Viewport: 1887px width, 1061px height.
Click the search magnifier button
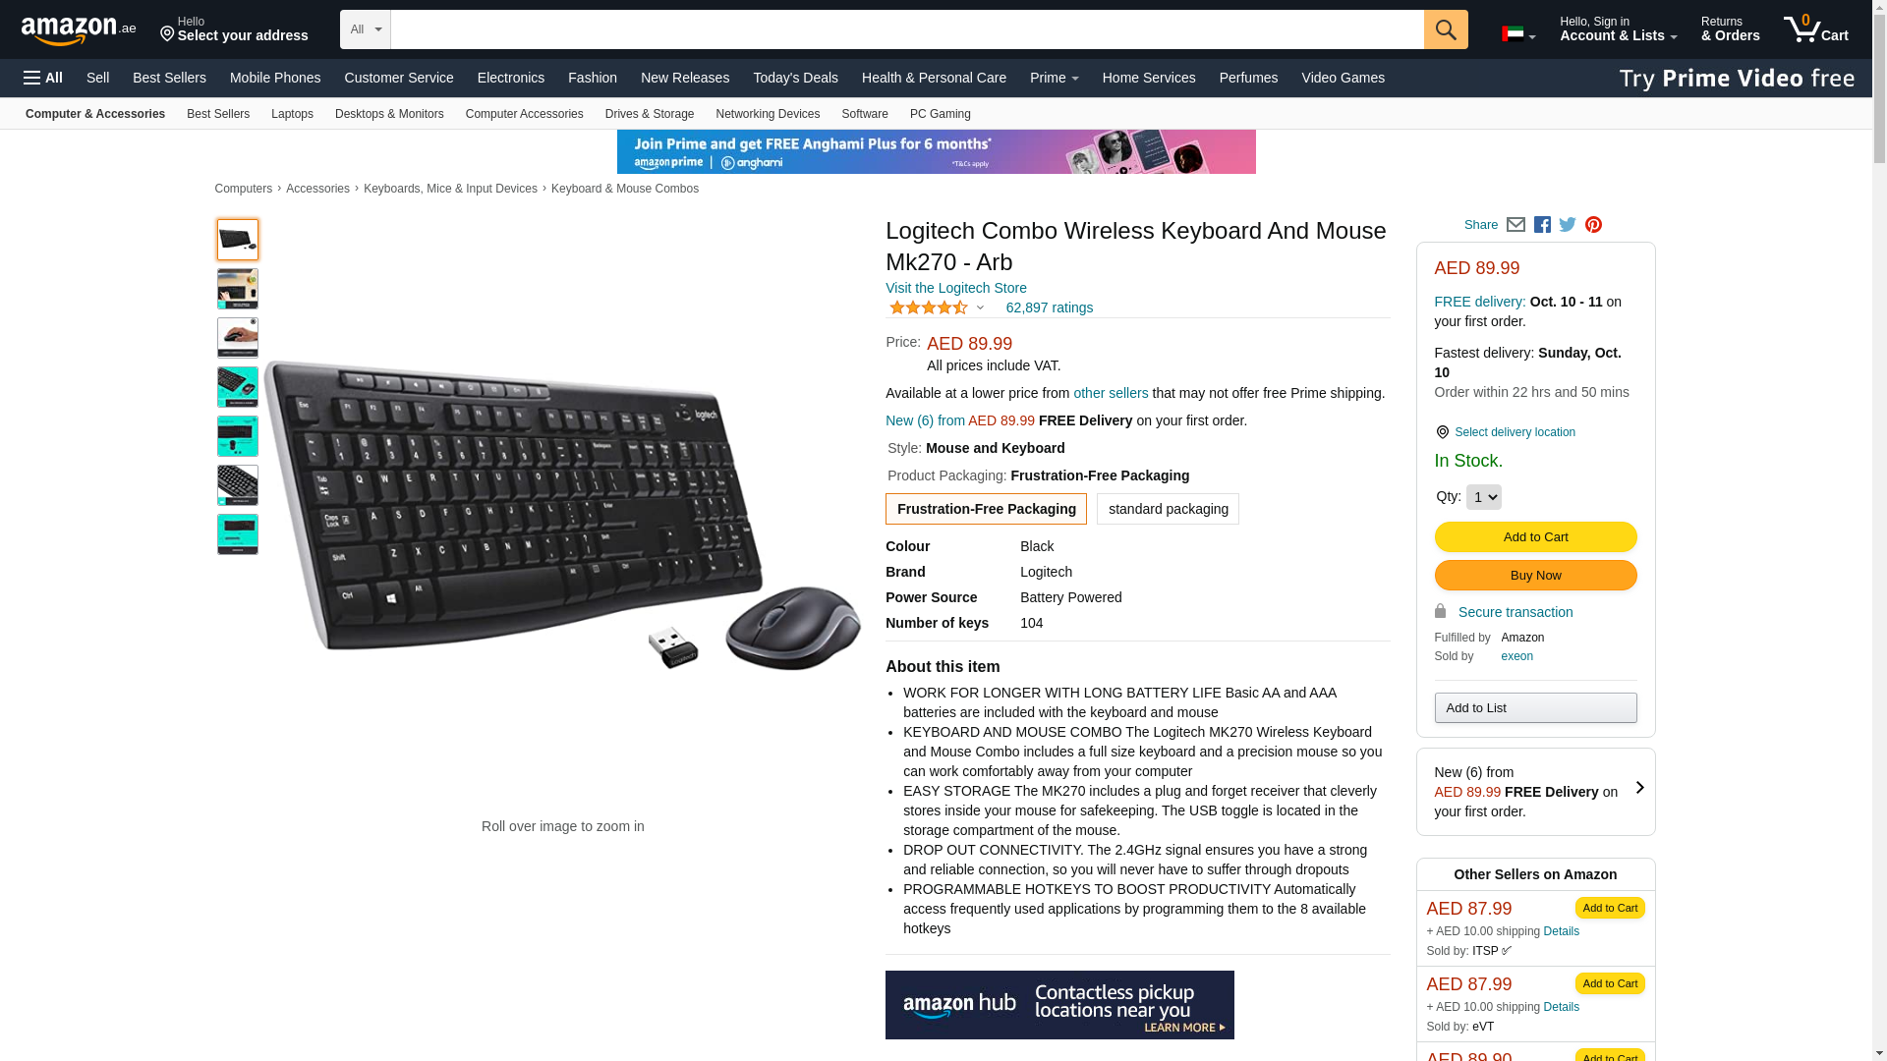tap(1446, 29)
